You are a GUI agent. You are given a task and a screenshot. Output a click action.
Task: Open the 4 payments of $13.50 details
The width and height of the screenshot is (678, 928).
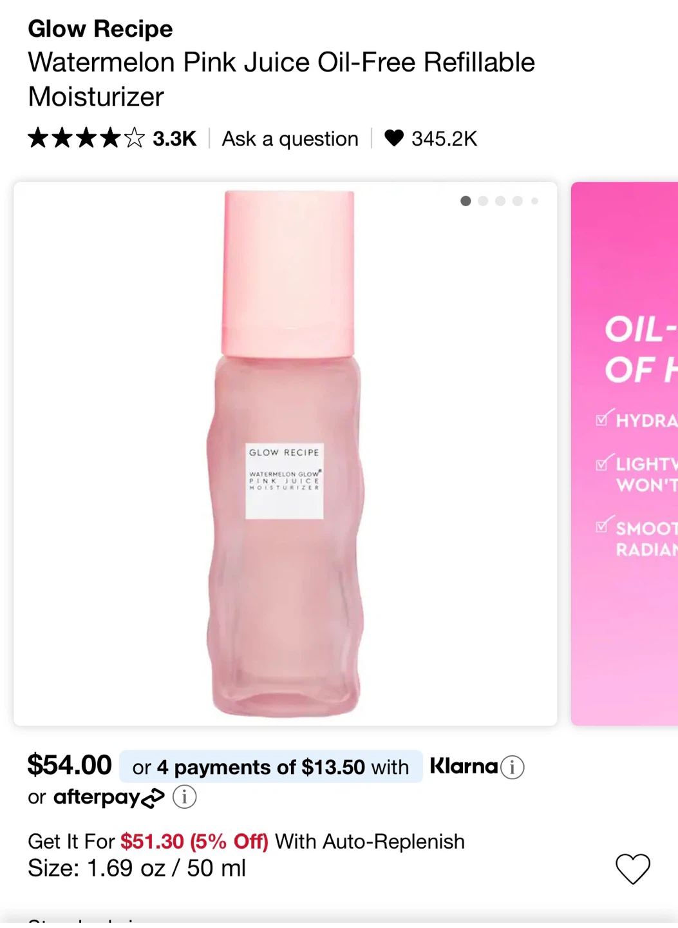point(270,767)
